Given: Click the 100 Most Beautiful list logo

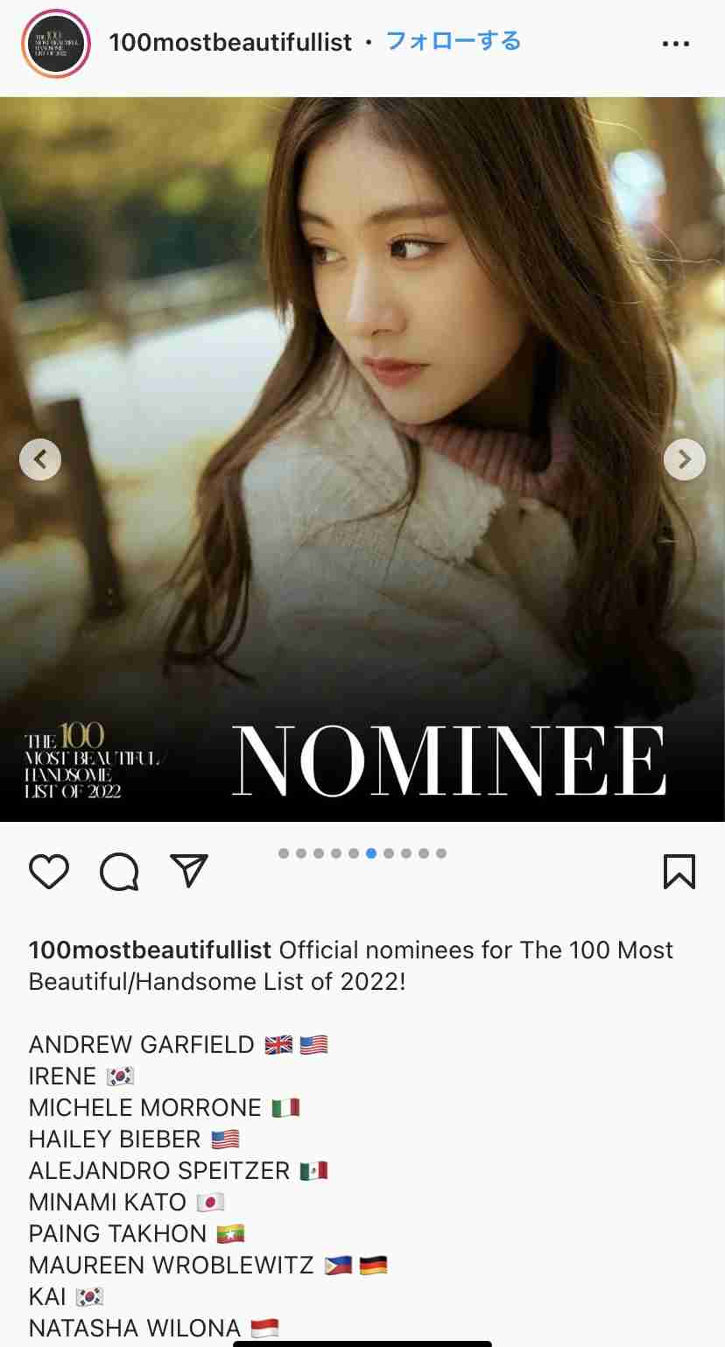Looking at the screenshot, I should coord(92,761).
